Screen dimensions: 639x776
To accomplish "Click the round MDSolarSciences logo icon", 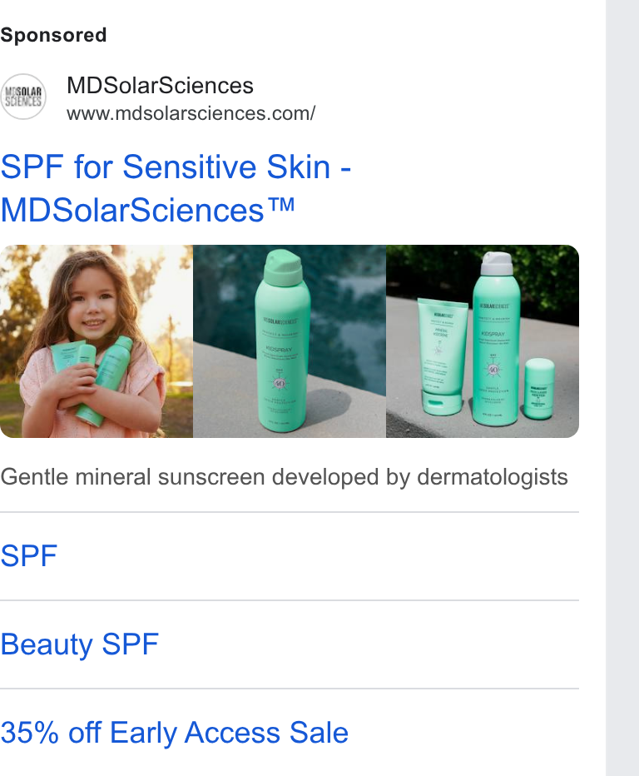I will 23,97.
